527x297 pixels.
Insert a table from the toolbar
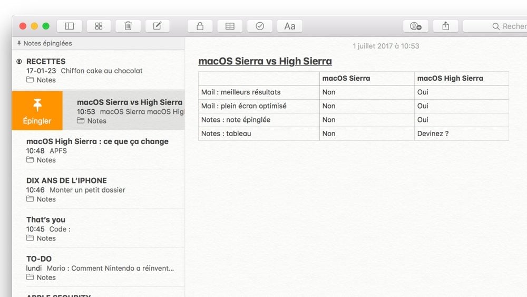(230, 26)
